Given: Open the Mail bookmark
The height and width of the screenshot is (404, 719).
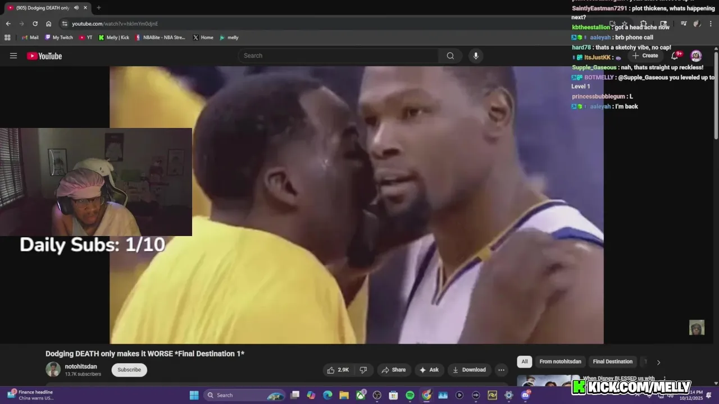Looking at the screenshot, I should click(x=30, y=38).
